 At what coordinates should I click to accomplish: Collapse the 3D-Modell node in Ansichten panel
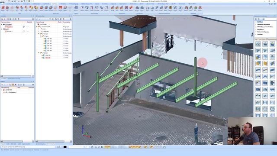pos(2,24)
